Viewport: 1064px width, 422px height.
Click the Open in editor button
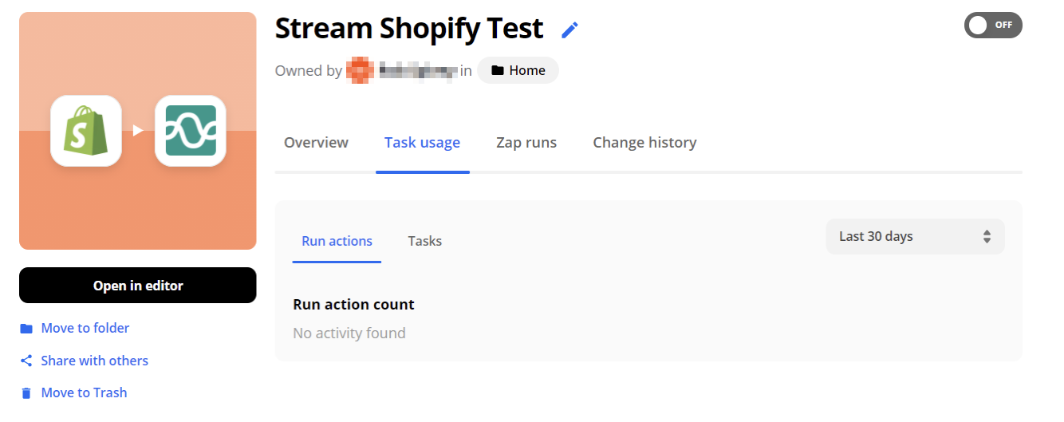click(x=138, y=286)
